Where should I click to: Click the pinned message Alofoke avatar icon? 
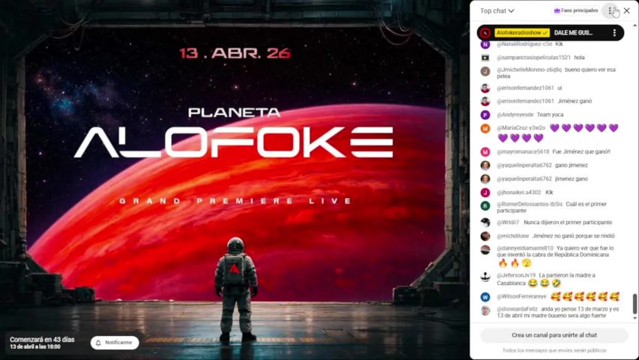pos(485,33)
